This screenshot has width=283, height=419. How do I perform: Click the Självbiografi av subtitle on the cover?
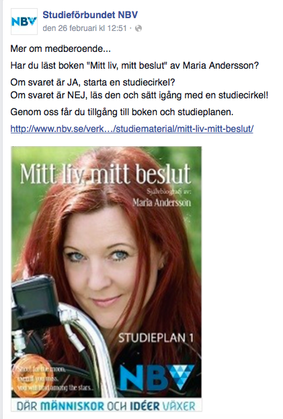pyautogui.click(x=169, y=191)
